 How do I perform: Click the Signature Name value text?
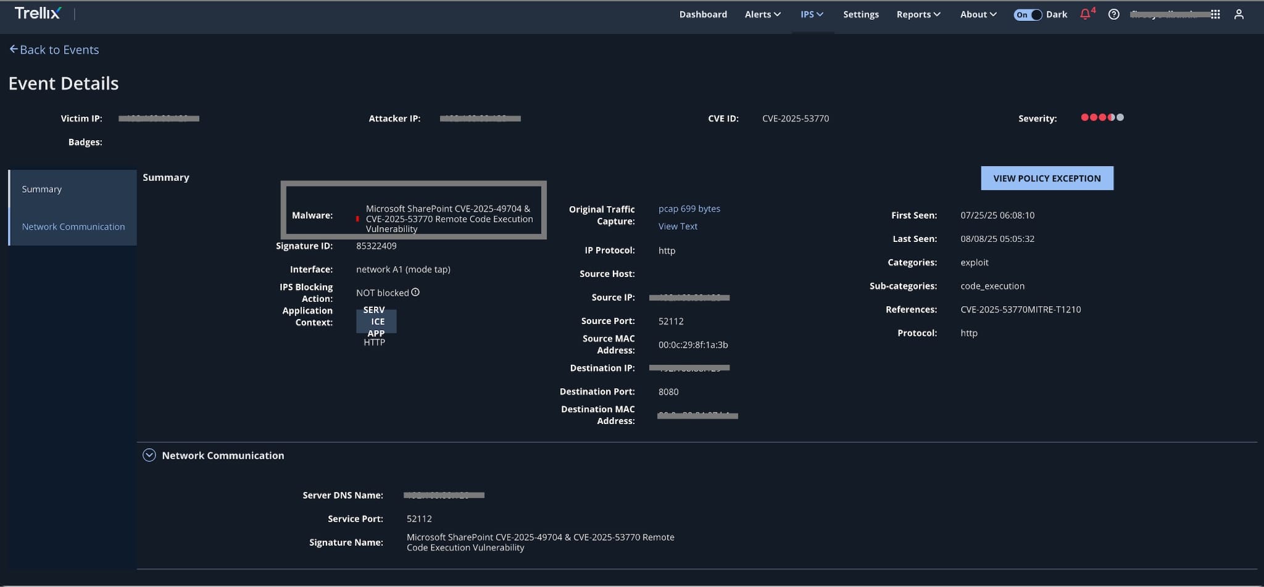pyautogui.click(x=540, y=542)
